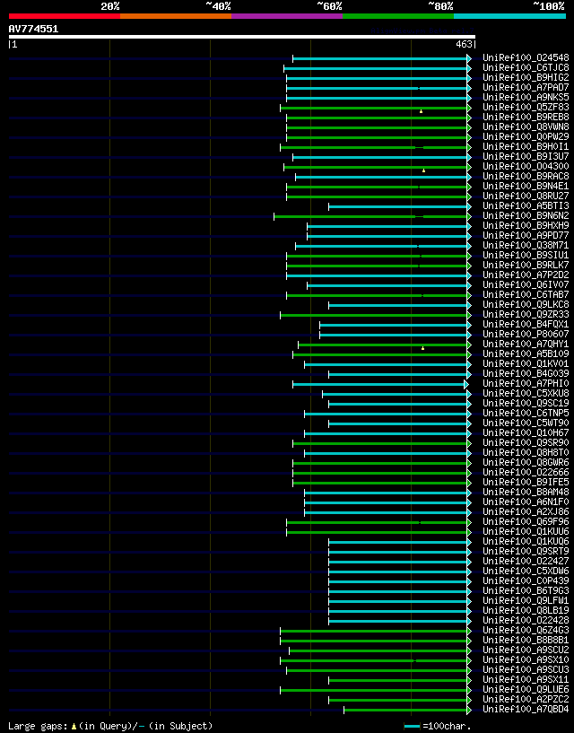
Task: Select the UniRef100_B9HXH9 label
Action: 526,226
